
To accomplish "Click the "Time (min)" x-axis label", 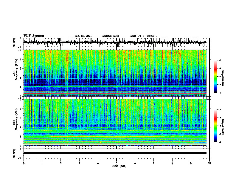I will (x=119, y=166).
